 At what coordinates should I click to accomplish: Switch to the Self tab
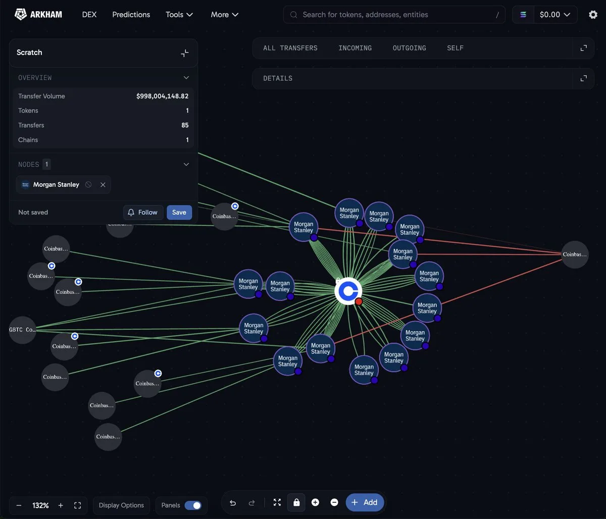pos(455,48)
